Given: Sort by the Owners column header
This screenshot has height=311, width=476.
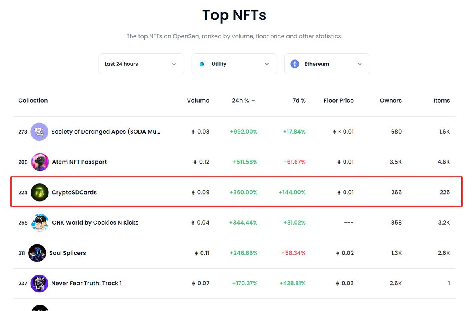Looking at the screenshot, I should point(391,101).
